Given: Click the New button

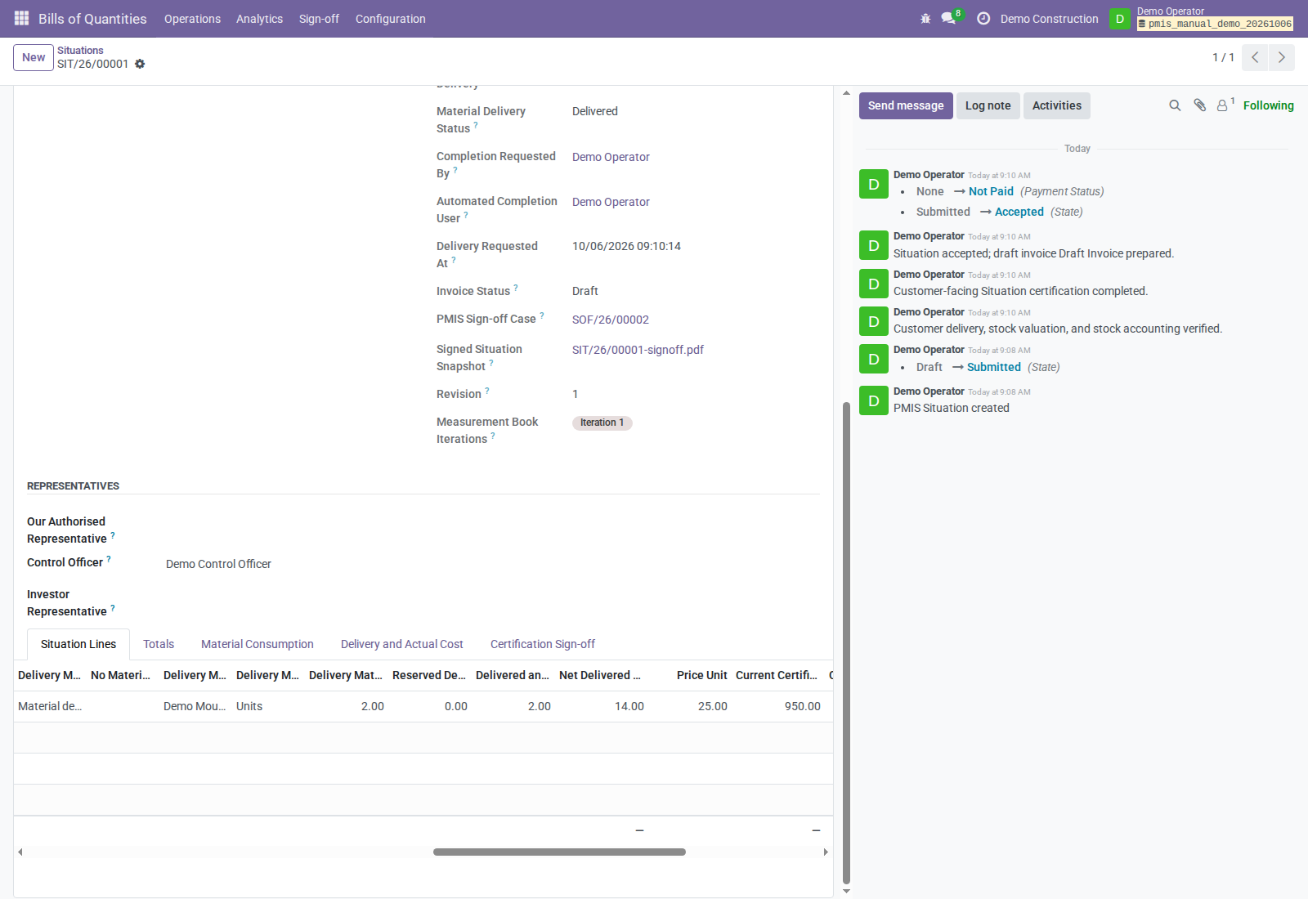Looking at the screenshot, I should 34,57.
